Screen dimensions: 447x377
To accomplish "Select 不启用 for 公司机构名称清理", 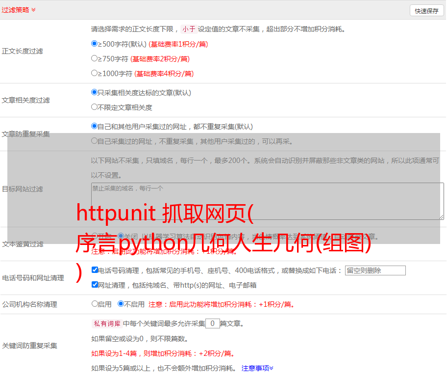I will click(121, 304).
